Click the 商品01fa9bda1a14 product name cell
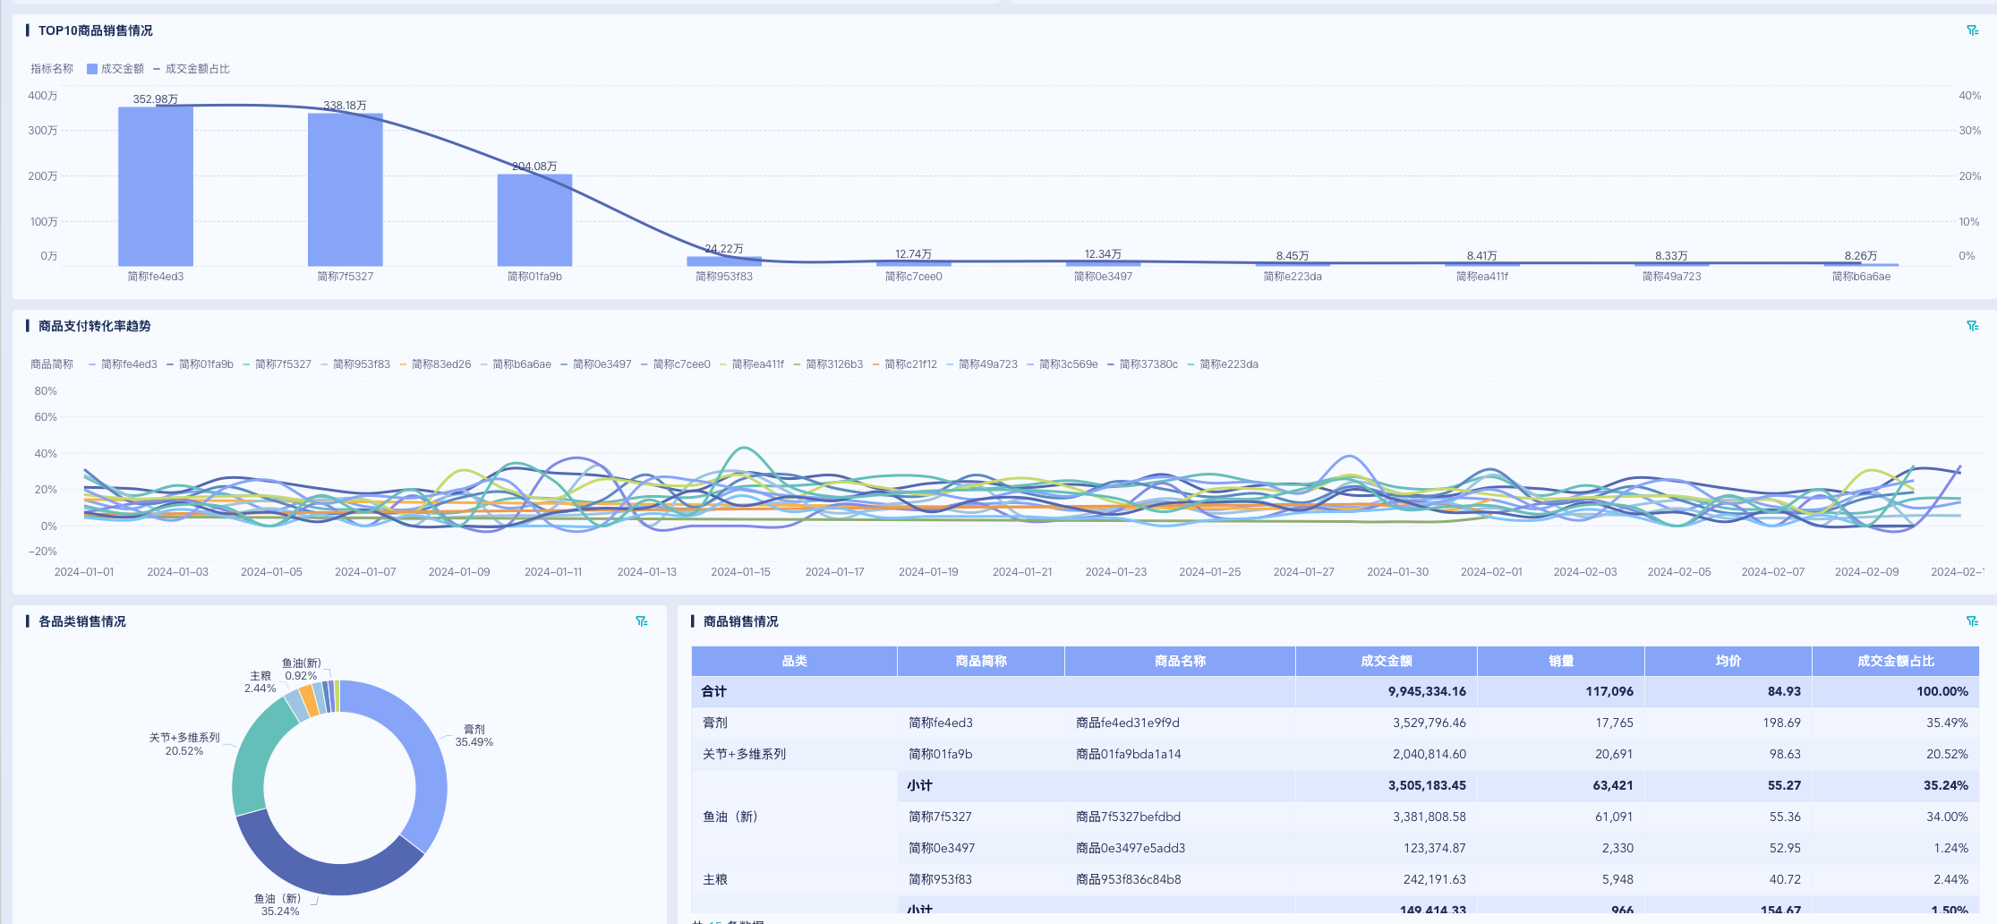 [x=1128, y=754]
